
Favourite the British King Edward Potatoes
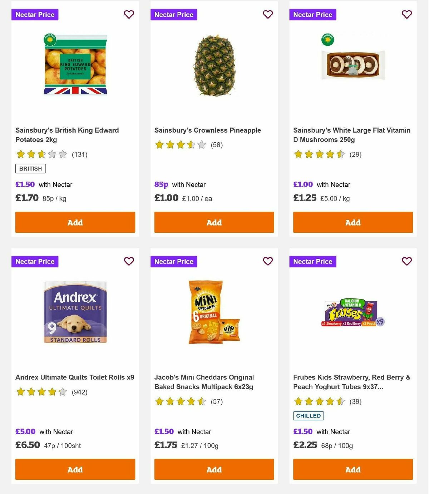pos(129,15)
